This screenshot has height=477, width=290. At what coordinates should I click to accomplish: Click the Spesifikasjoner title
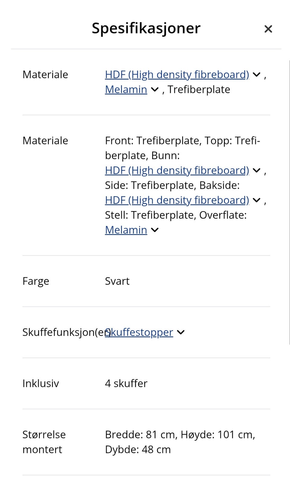146,28
